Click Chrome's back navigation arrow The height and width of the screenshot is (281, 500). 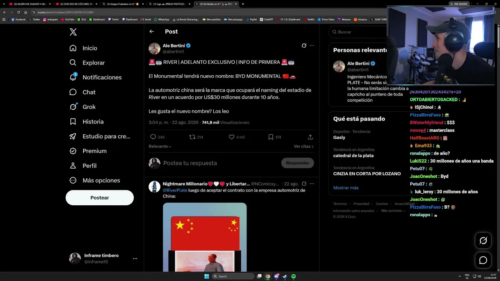(4, 12)
